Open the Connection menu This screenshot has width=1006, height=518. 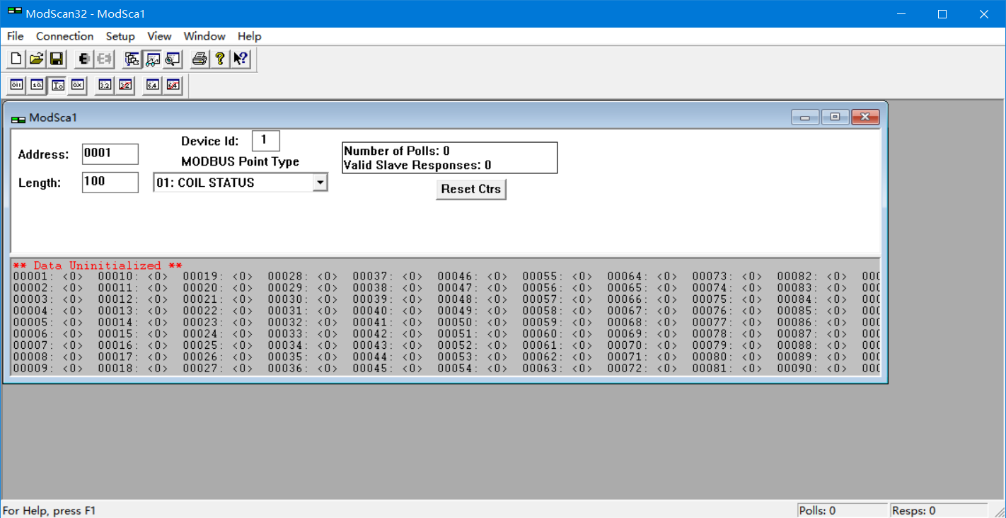pyautogui.click(x=64, y=36)
